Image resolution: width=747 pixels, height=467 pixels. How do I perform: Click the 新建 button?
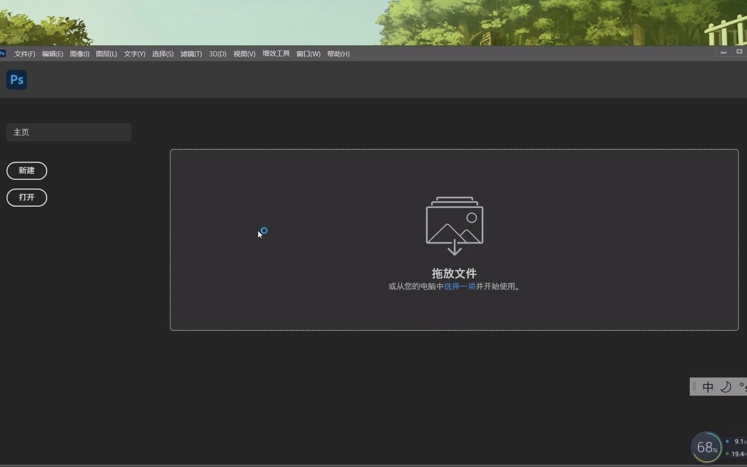point(26,171)
